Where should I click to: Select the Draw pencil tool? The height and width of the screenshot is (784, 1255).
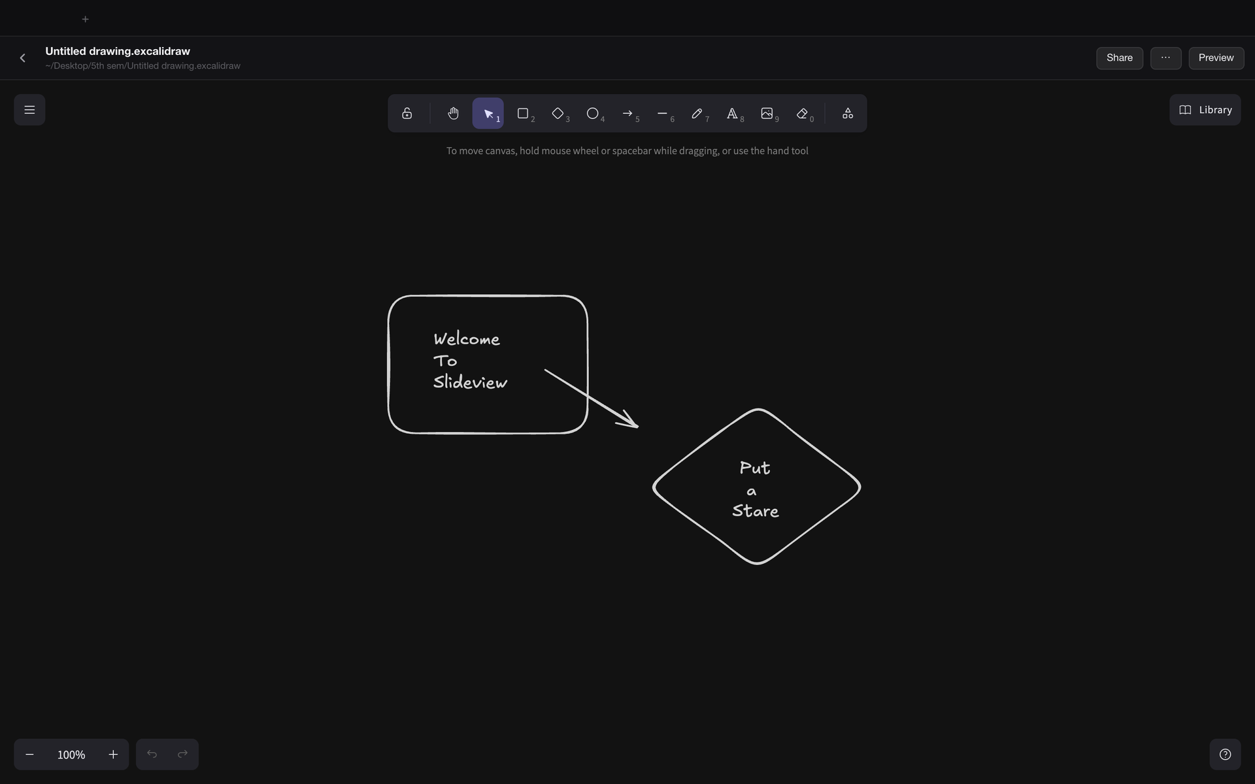tap(697, 114)
